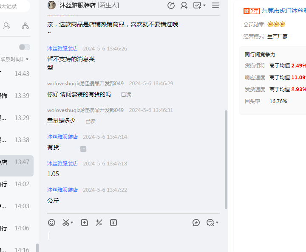Click the yen order note icon
306x252 pixels.
point(113,223)
